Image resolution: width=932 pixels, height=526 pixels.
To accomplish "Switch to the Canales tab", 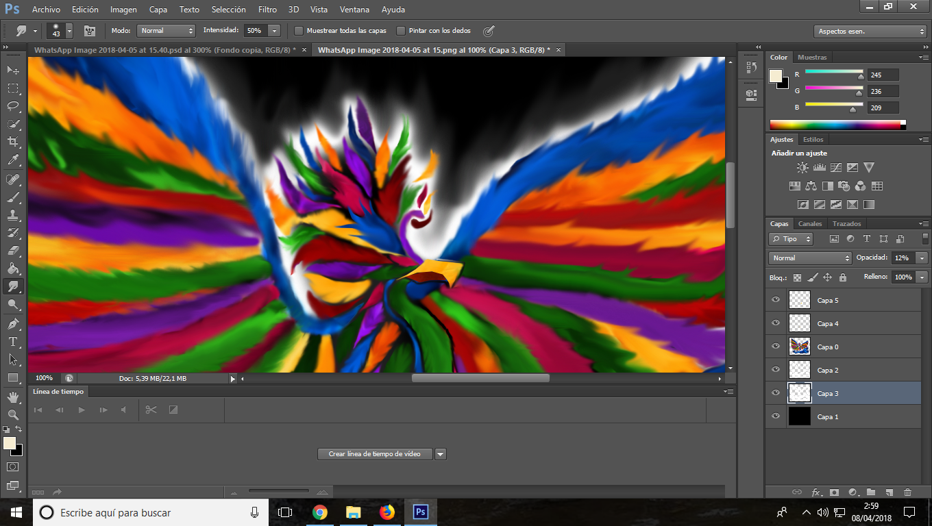I will (x=810, y=224).
